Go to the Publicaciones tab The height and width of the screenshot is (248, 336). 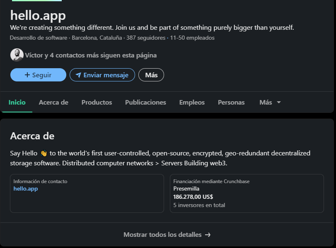[x=145, y=103]
